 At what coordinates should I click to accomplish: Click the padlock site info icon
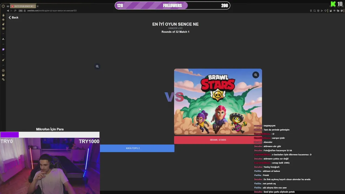click(25, 11)
